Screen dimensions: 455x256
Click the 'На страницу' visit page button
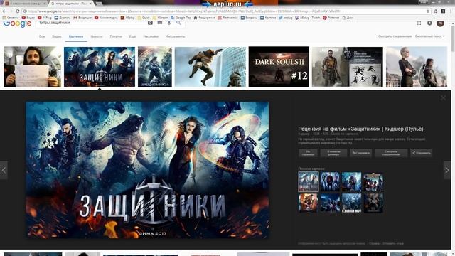(308, 153)
